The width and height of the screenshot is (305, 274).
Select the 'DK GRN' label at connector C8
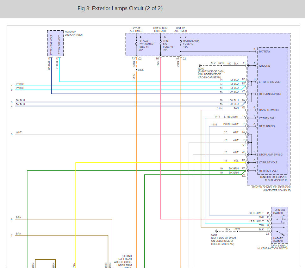coord(234,169)
